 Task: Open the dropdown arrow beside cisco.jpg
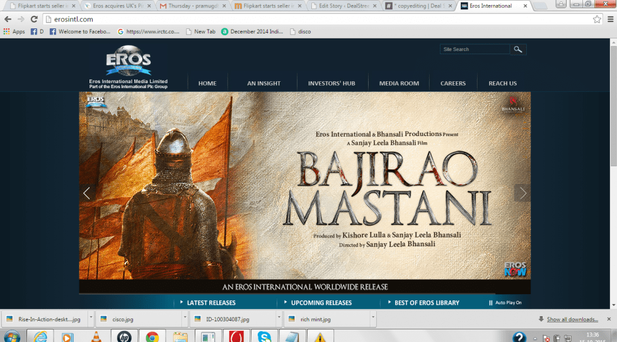184,319
